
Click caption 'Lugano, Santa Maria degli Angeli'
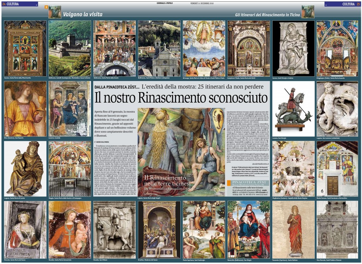click(149, 198)
